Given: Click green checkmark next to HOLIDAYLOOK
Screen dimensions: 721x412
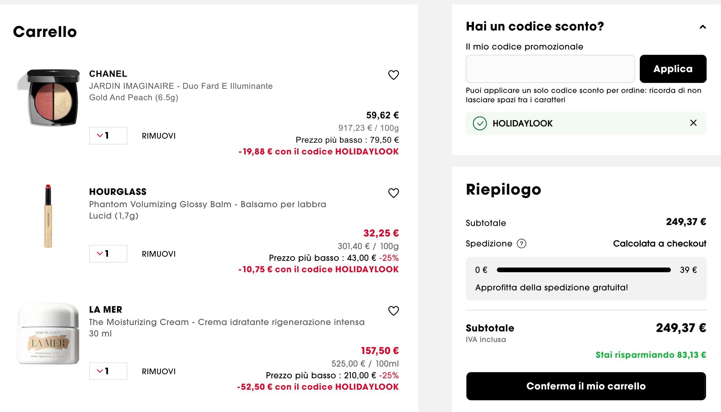Looking at the screenshot, I should point(480,123).
